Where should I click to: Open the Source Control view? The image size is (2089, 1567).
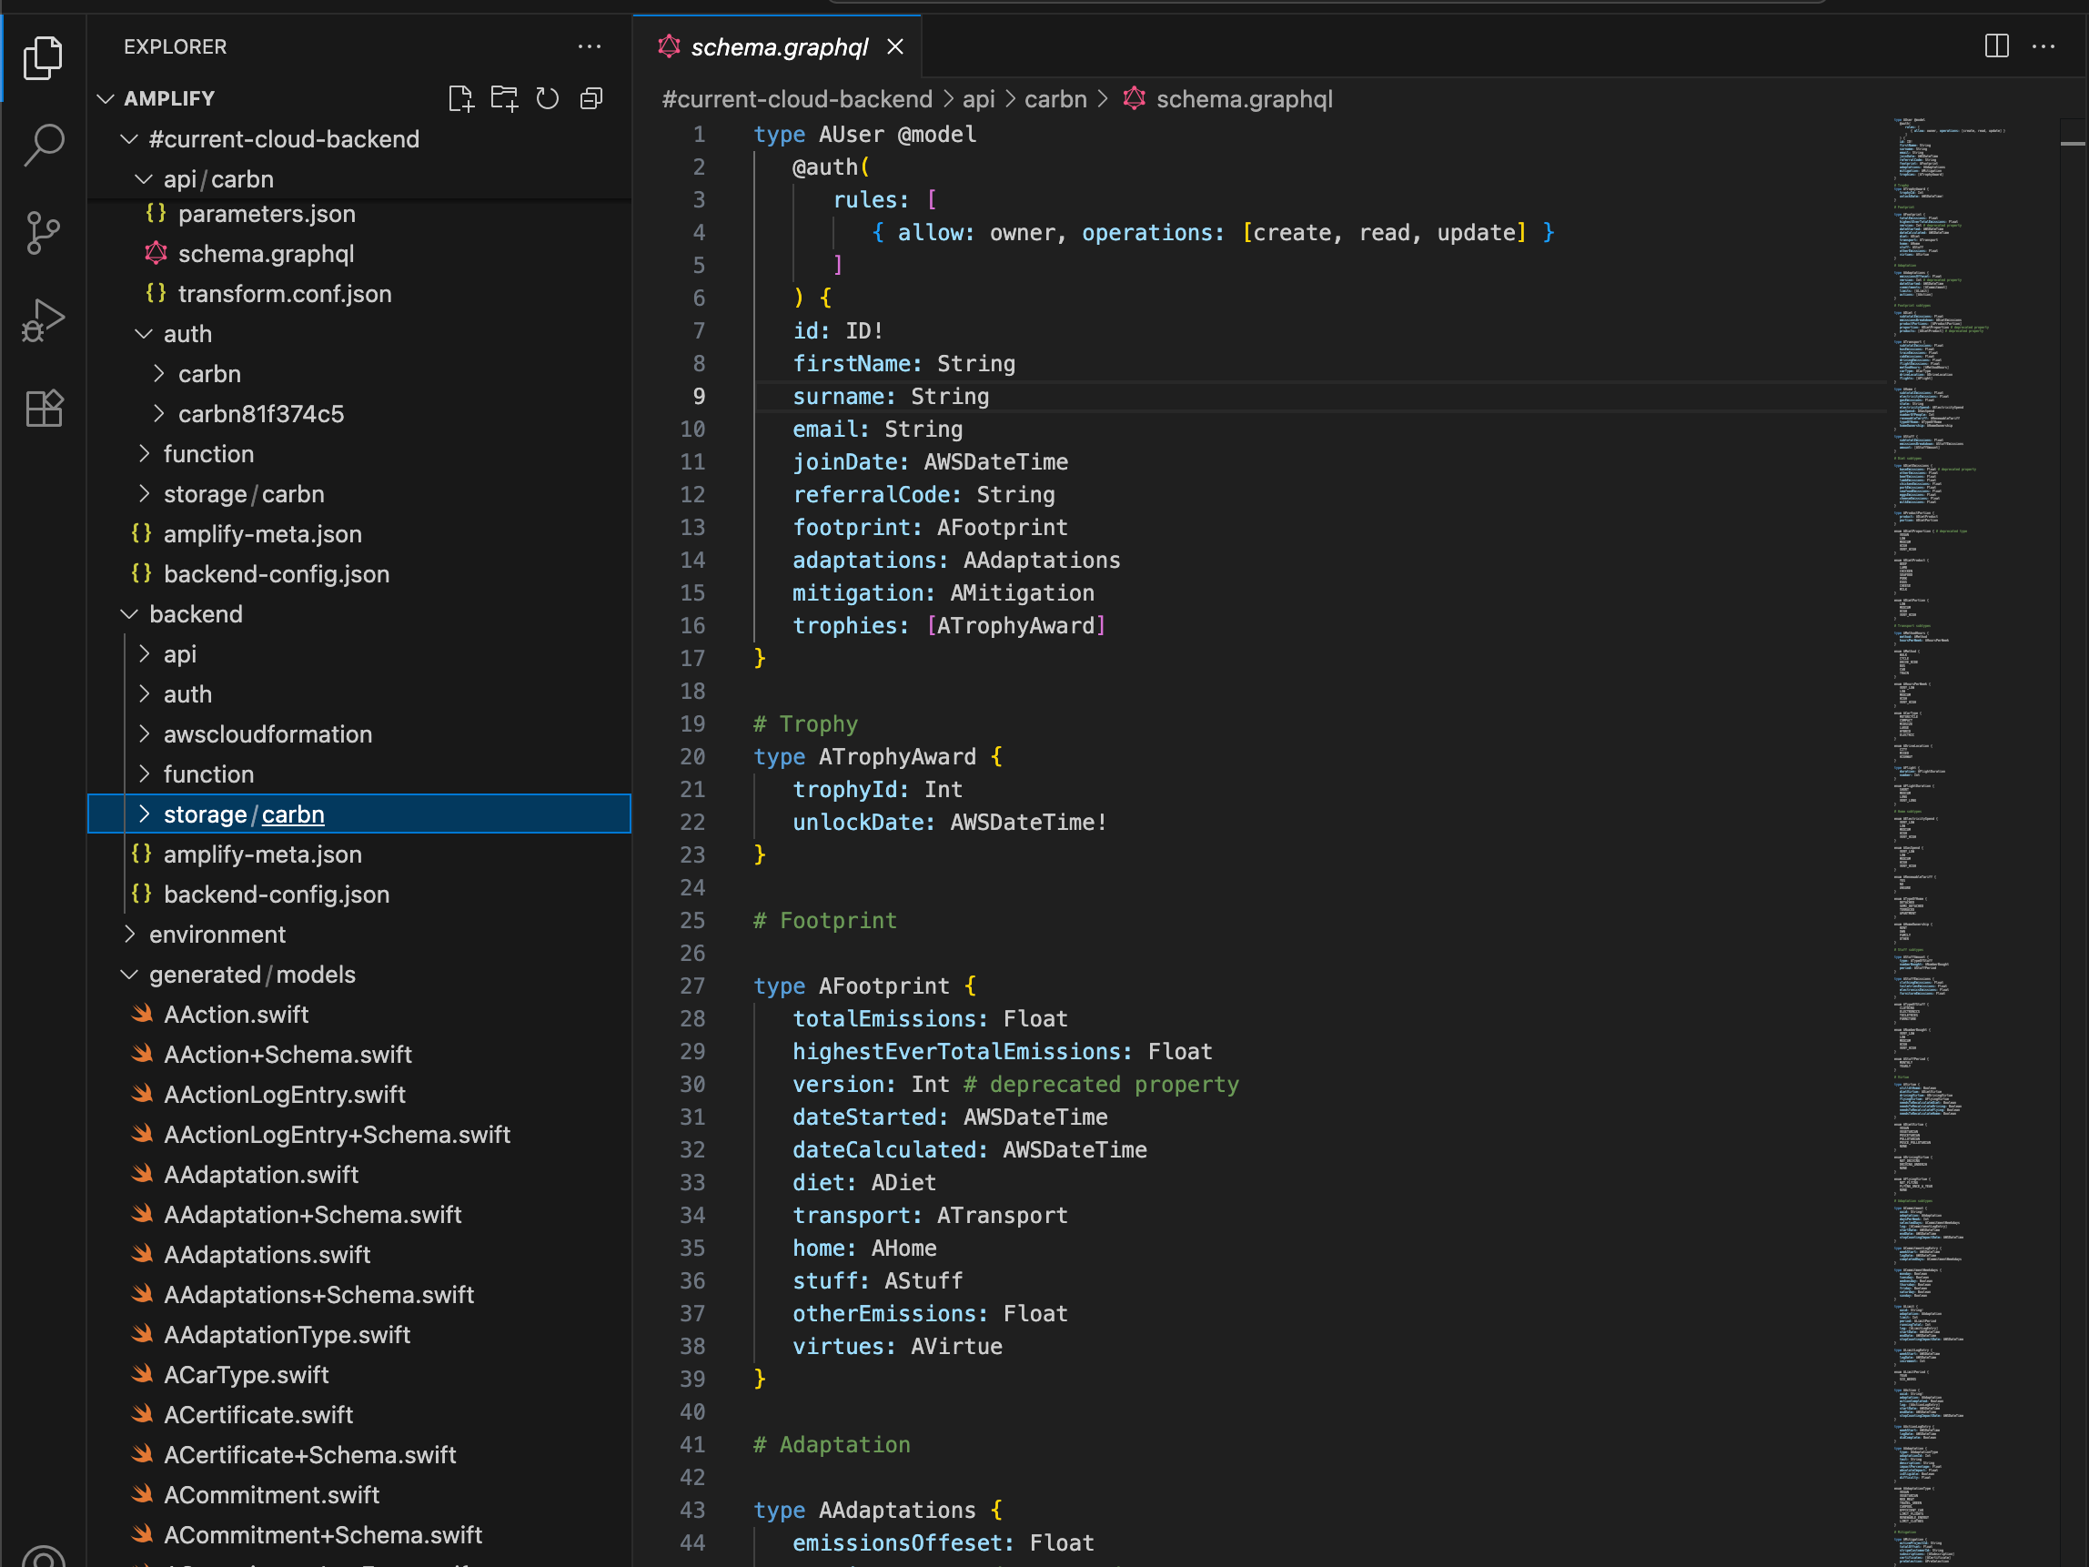(x=44, y=232)
